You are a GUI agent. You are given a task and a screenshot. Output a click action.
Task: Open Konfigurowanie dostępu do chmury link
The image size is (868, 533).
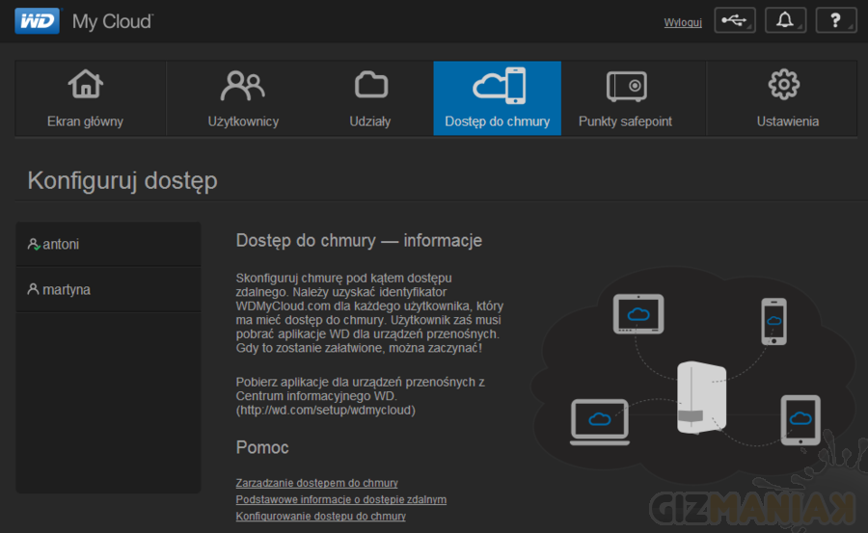[x=320, y=517]
